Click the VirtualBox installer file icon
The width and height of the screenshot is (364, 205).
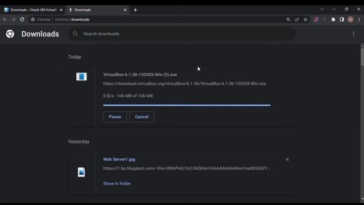(x=81, y=76)
